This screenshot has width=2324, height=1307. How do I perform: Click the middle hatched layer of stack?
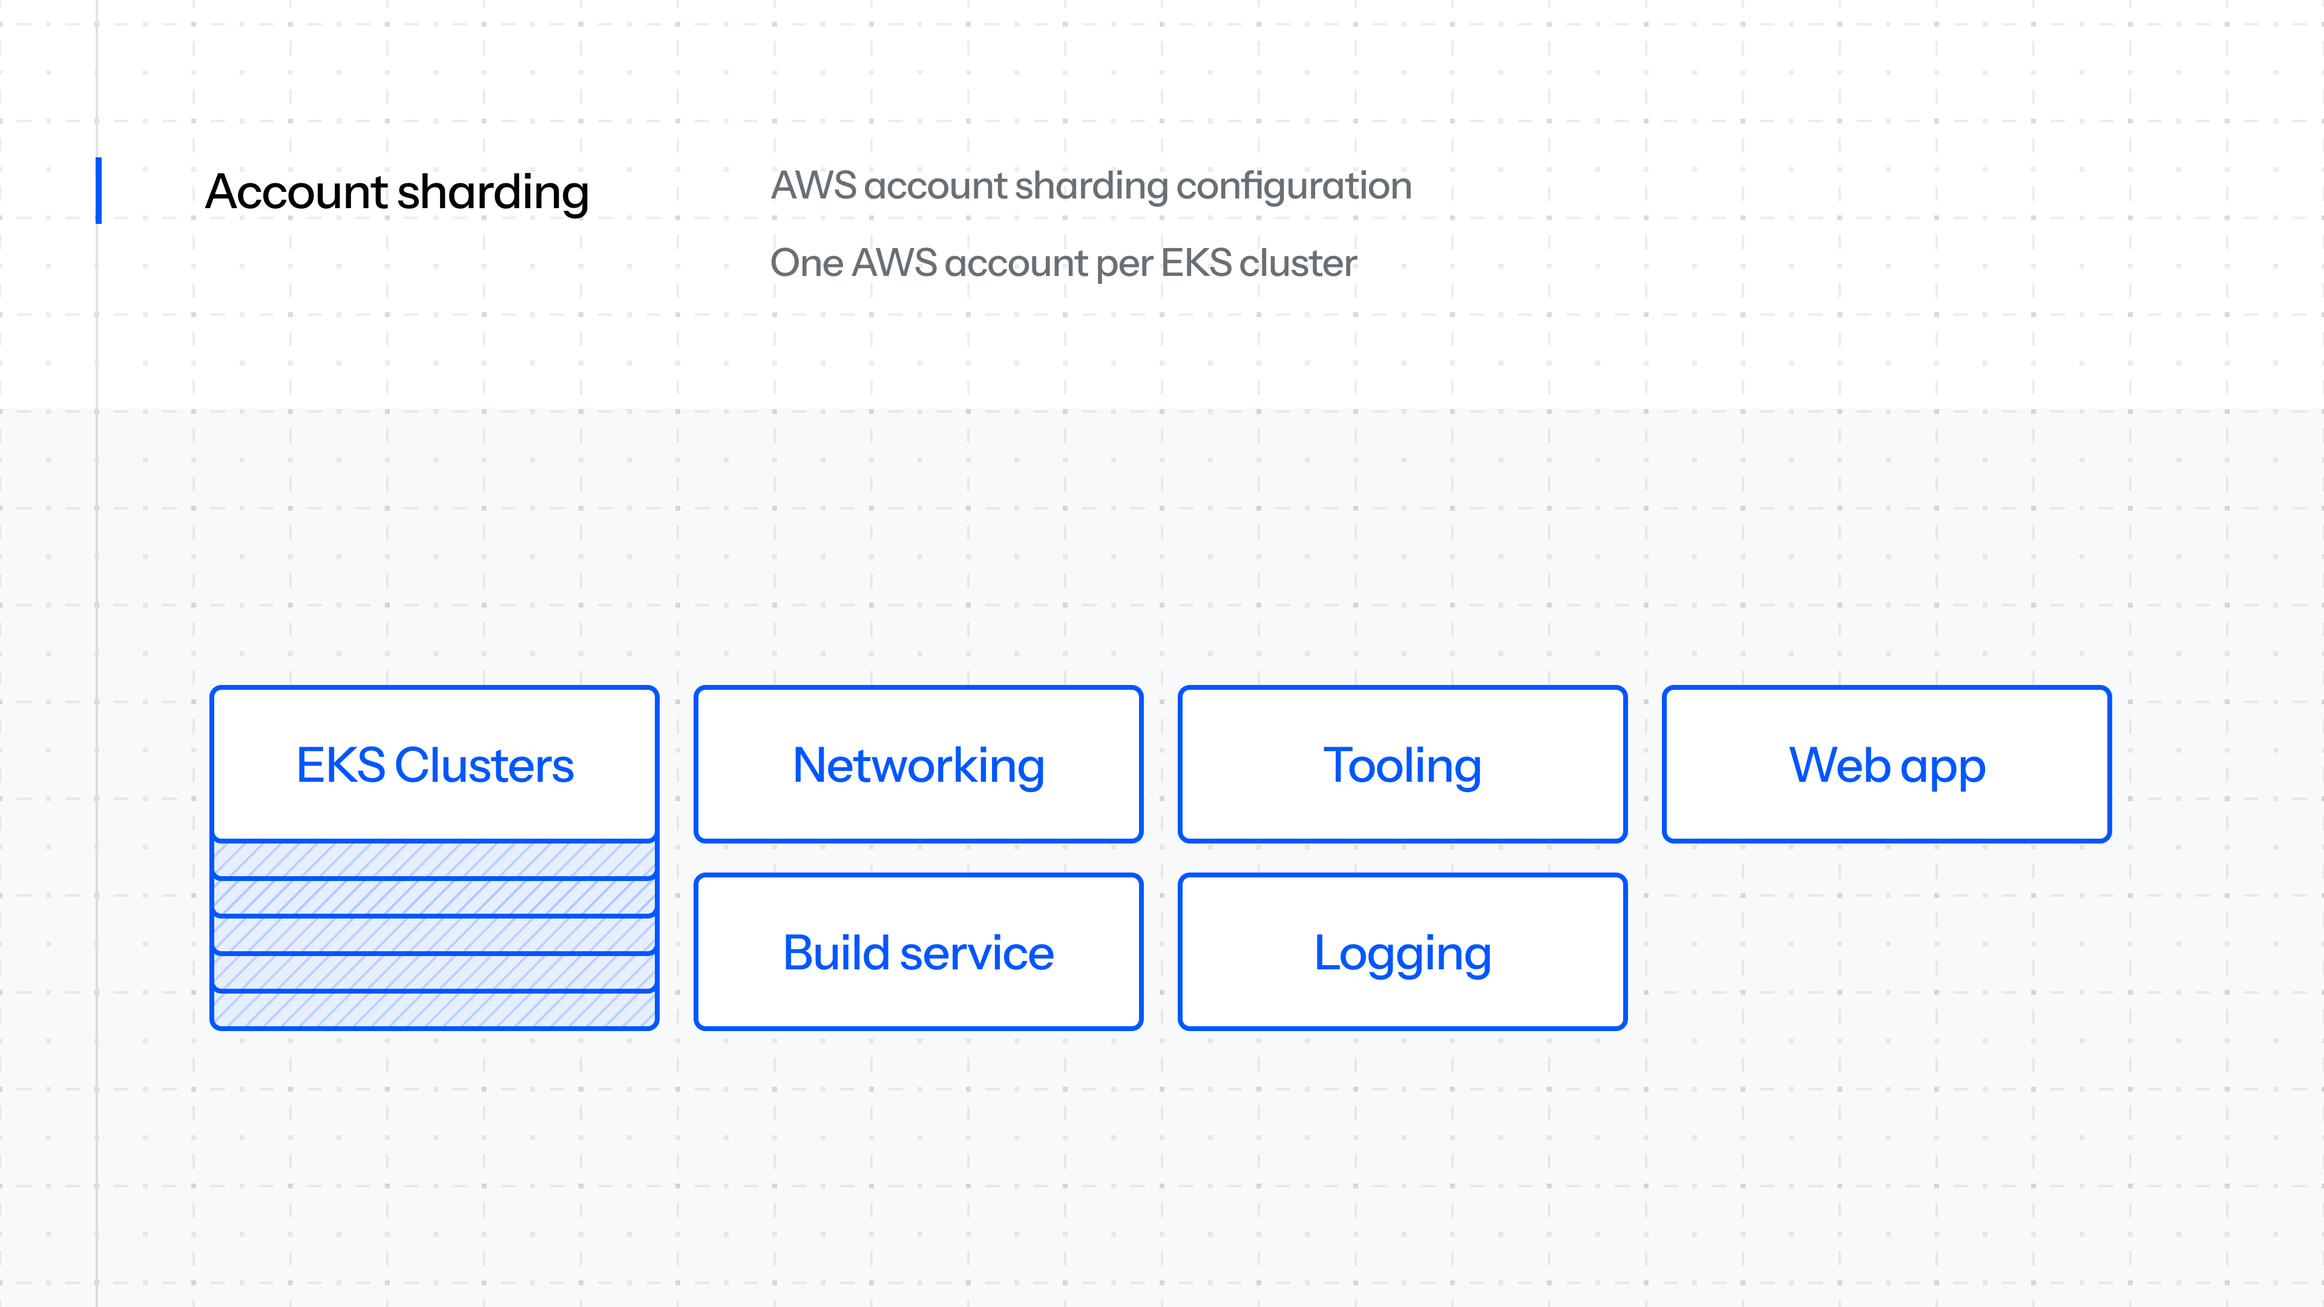[434, 935]
